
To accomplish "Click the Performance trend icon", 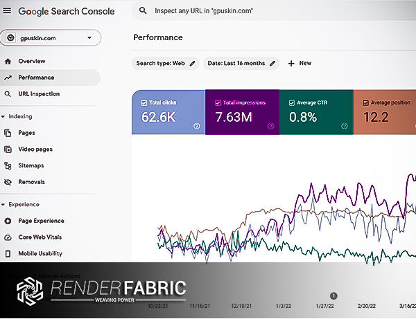I will (8, 78).
